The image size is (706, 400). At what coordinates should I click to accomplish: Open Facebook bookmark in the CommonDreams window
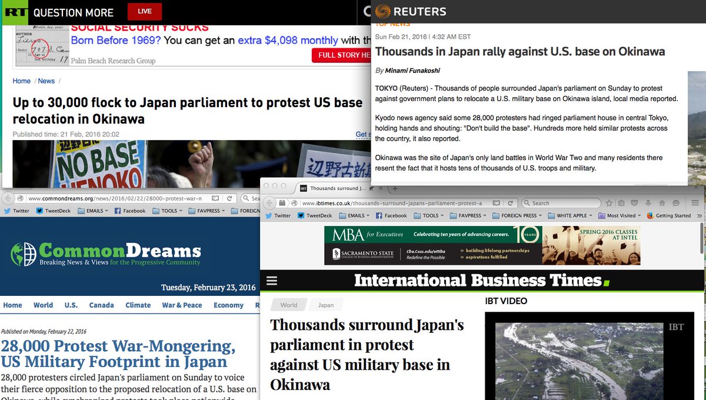tap(130, 211)
